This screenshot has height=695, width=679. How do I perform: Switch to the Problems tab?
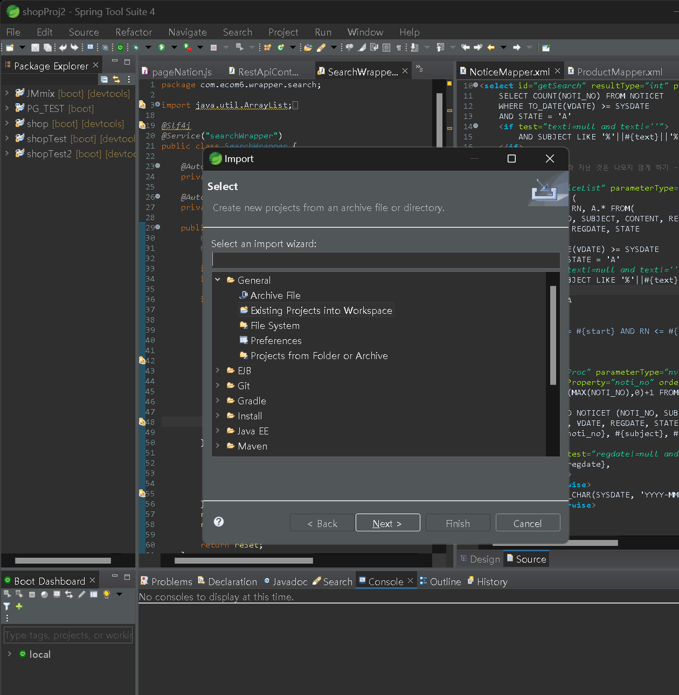(x=167, y=582)
